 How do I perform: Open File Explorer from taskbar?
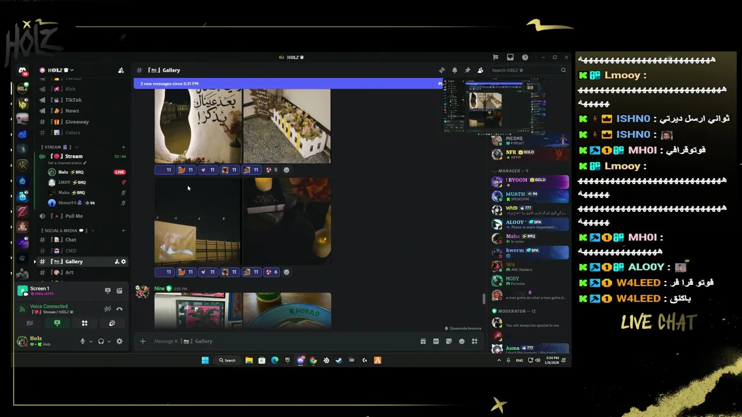[x=249, y=360]
